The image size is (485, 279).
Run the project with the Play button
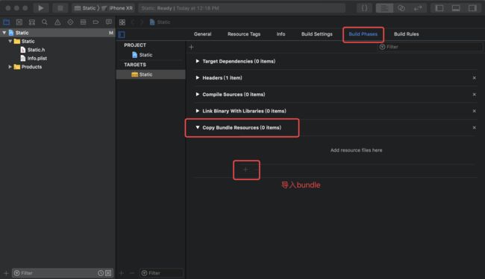pyautogui.click(x=40, y=8)
